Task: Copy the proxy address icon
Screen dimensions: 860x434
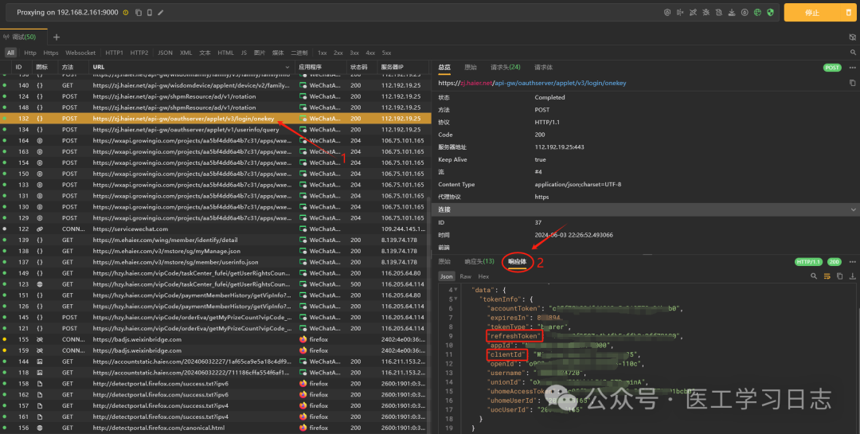Action: [x=139, y=12]
